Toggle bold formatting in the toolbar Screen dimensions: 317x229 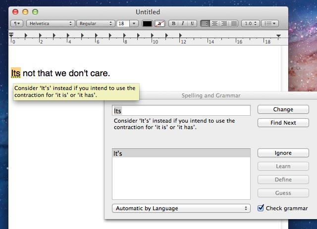173,23
